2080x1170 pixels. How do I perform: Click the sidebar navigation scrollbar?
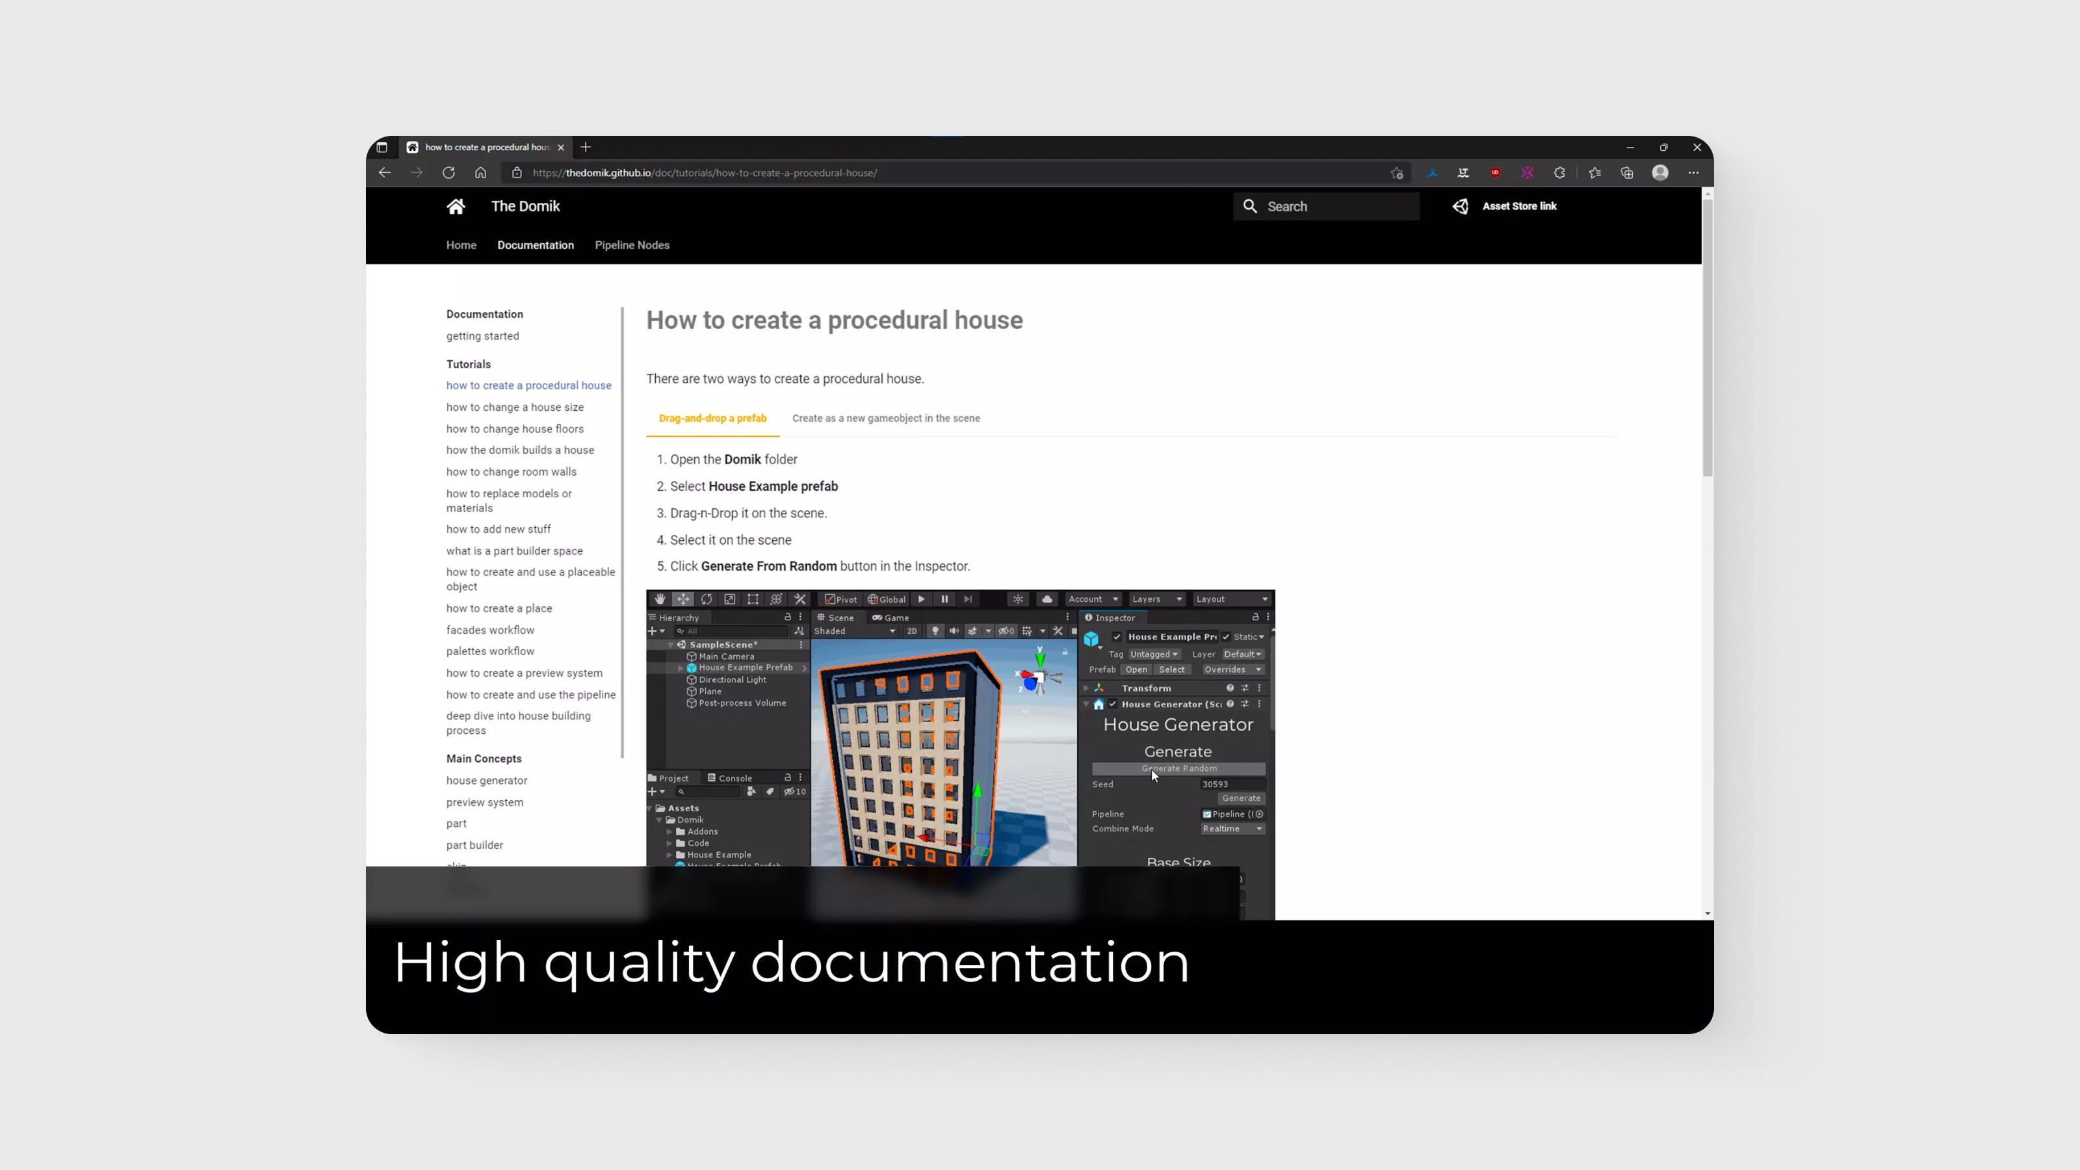[622, 533]
